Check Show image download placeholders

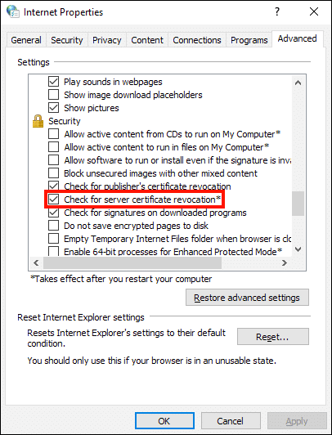53,95
